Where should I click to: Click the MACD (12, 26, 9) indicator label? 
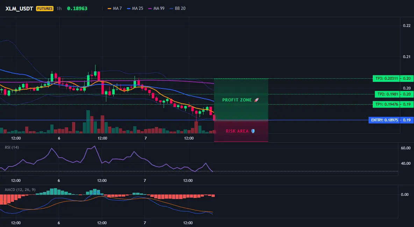tap(20, 190)
